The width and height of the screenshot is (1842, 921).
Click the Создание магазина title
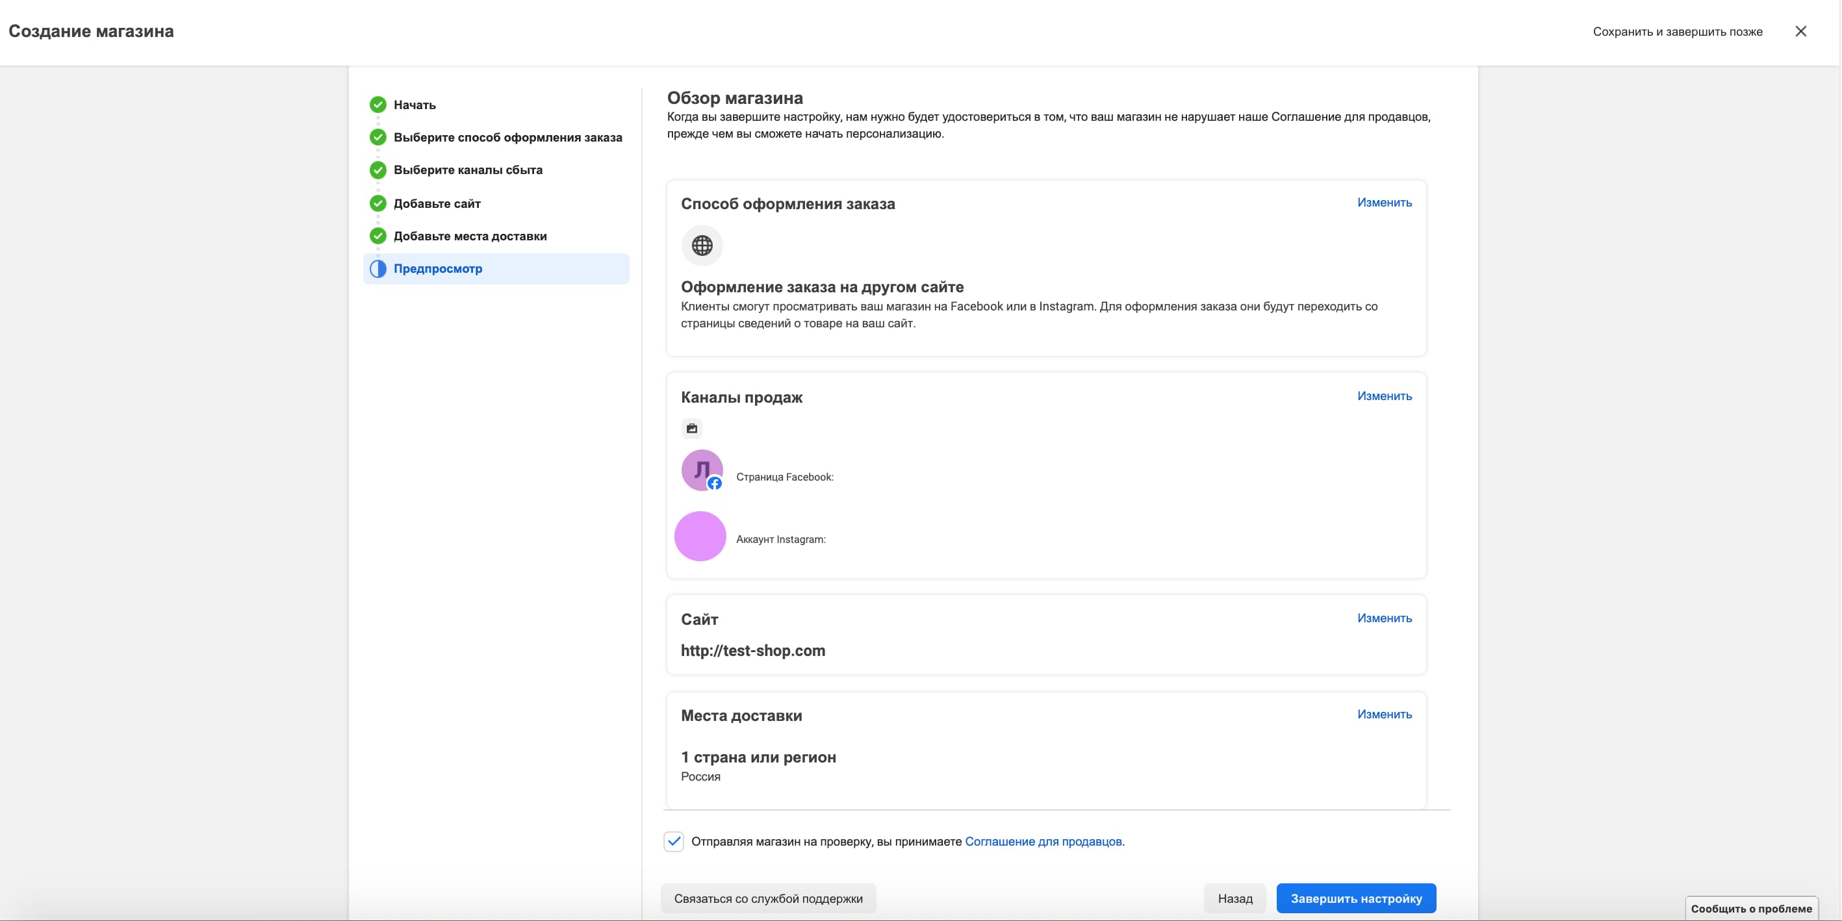coord(91,31)
